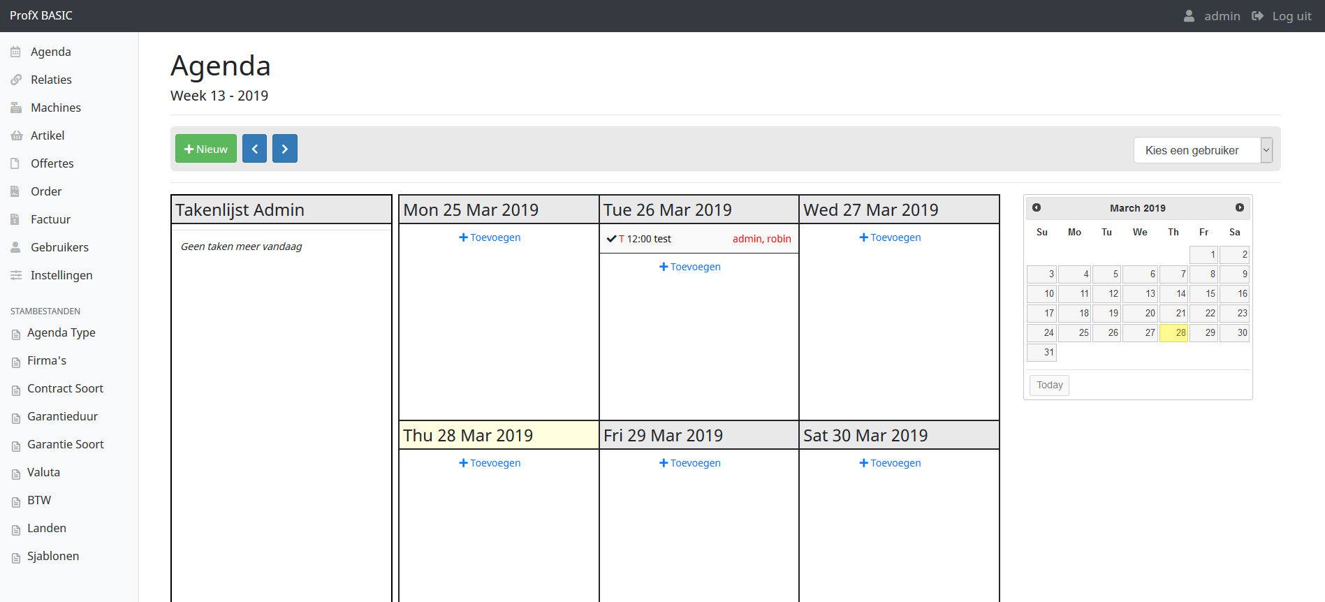Image resolution: width=1325 pixels, height=602 pixels.
Task: Click the Order icon in sidebar
Action: tap(15, 191)
